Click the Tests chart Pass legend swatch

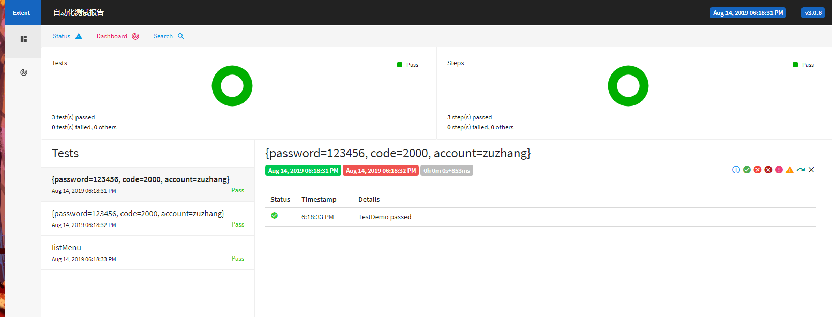click(400, 65)
